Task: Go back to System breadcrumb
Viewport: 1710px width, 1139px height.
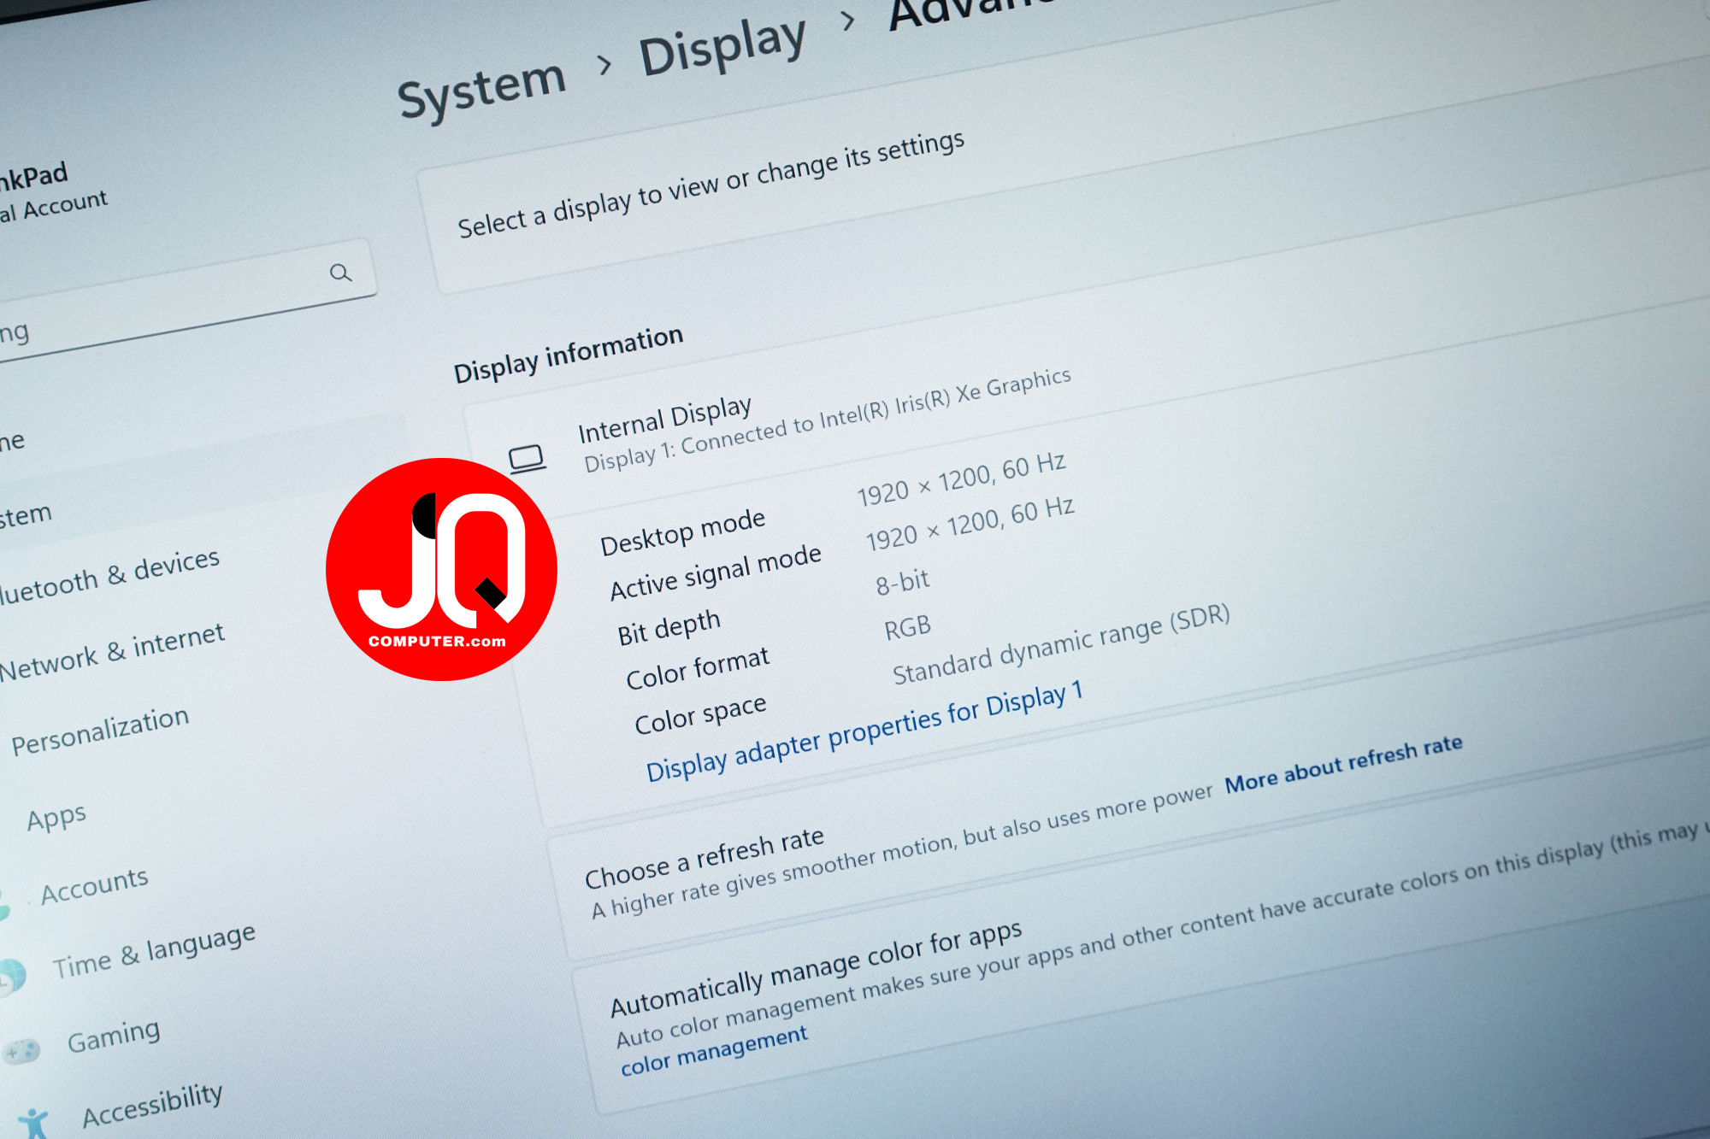Action: point(481,89)
